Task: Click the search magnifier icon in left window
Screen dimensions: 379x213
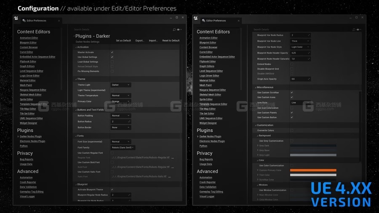Action: pyautogui.click(x=174, y=30)
